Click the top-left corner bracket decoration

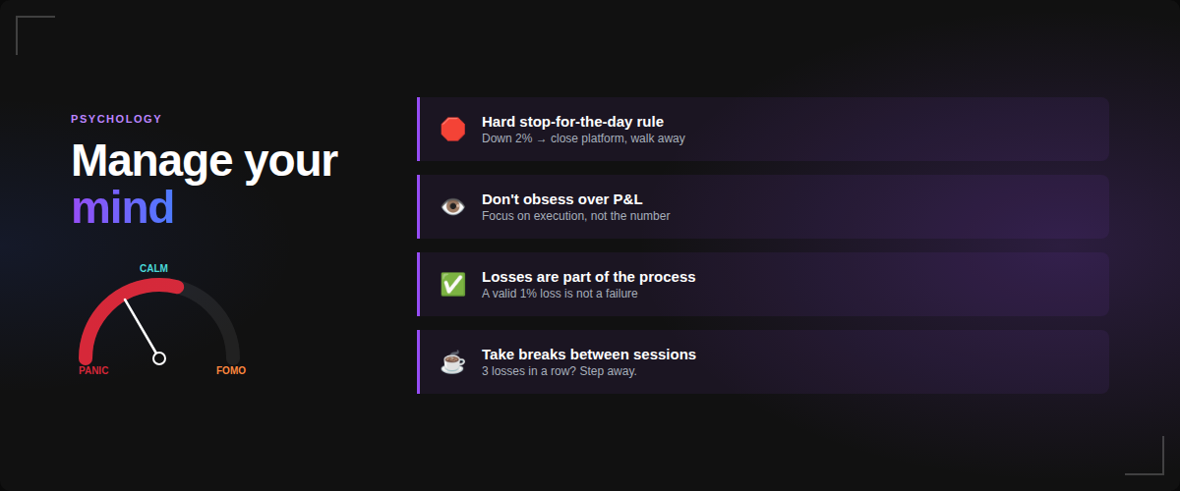29,27
